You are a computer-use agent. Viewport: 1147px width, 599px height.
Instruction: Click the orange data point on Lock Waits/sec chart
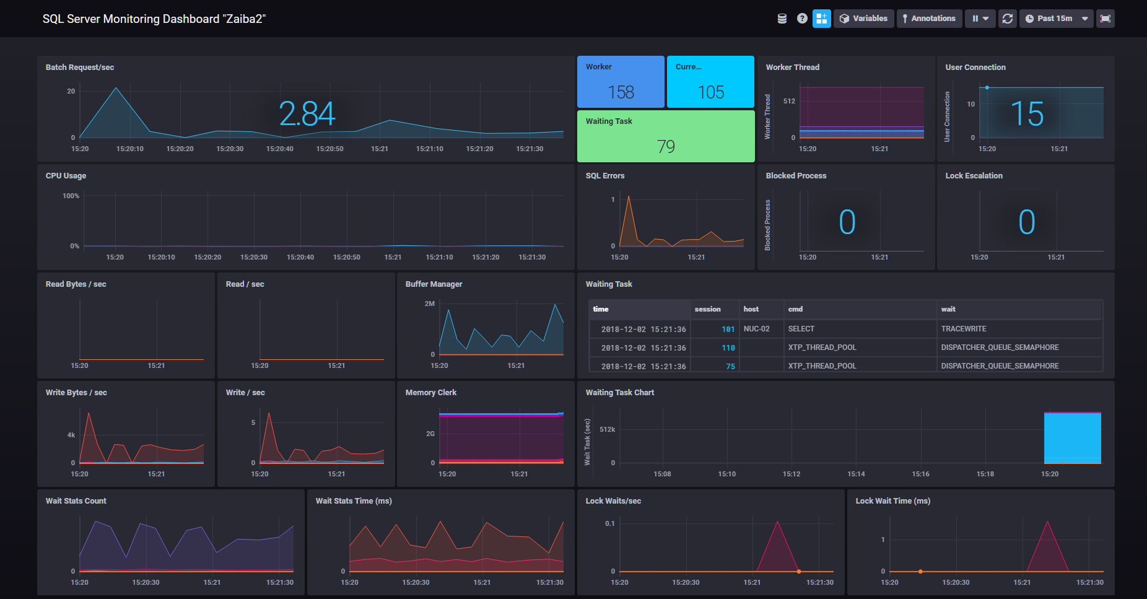pos(799,571)
